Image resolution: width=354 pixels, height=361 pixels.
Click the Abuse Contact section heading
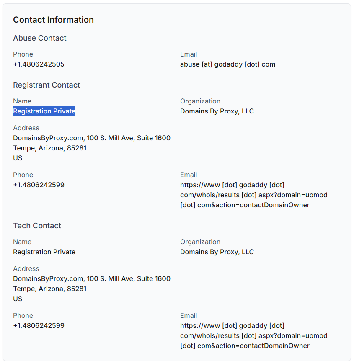[x=40, y=38]
